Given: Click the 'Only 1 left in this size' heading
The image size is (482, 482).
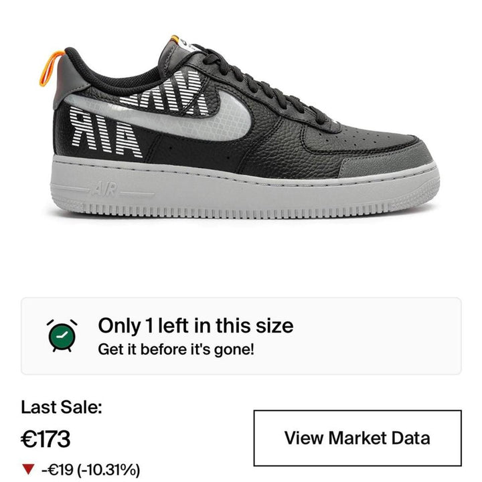Looking at the screenshot, I should click(195, 325).
